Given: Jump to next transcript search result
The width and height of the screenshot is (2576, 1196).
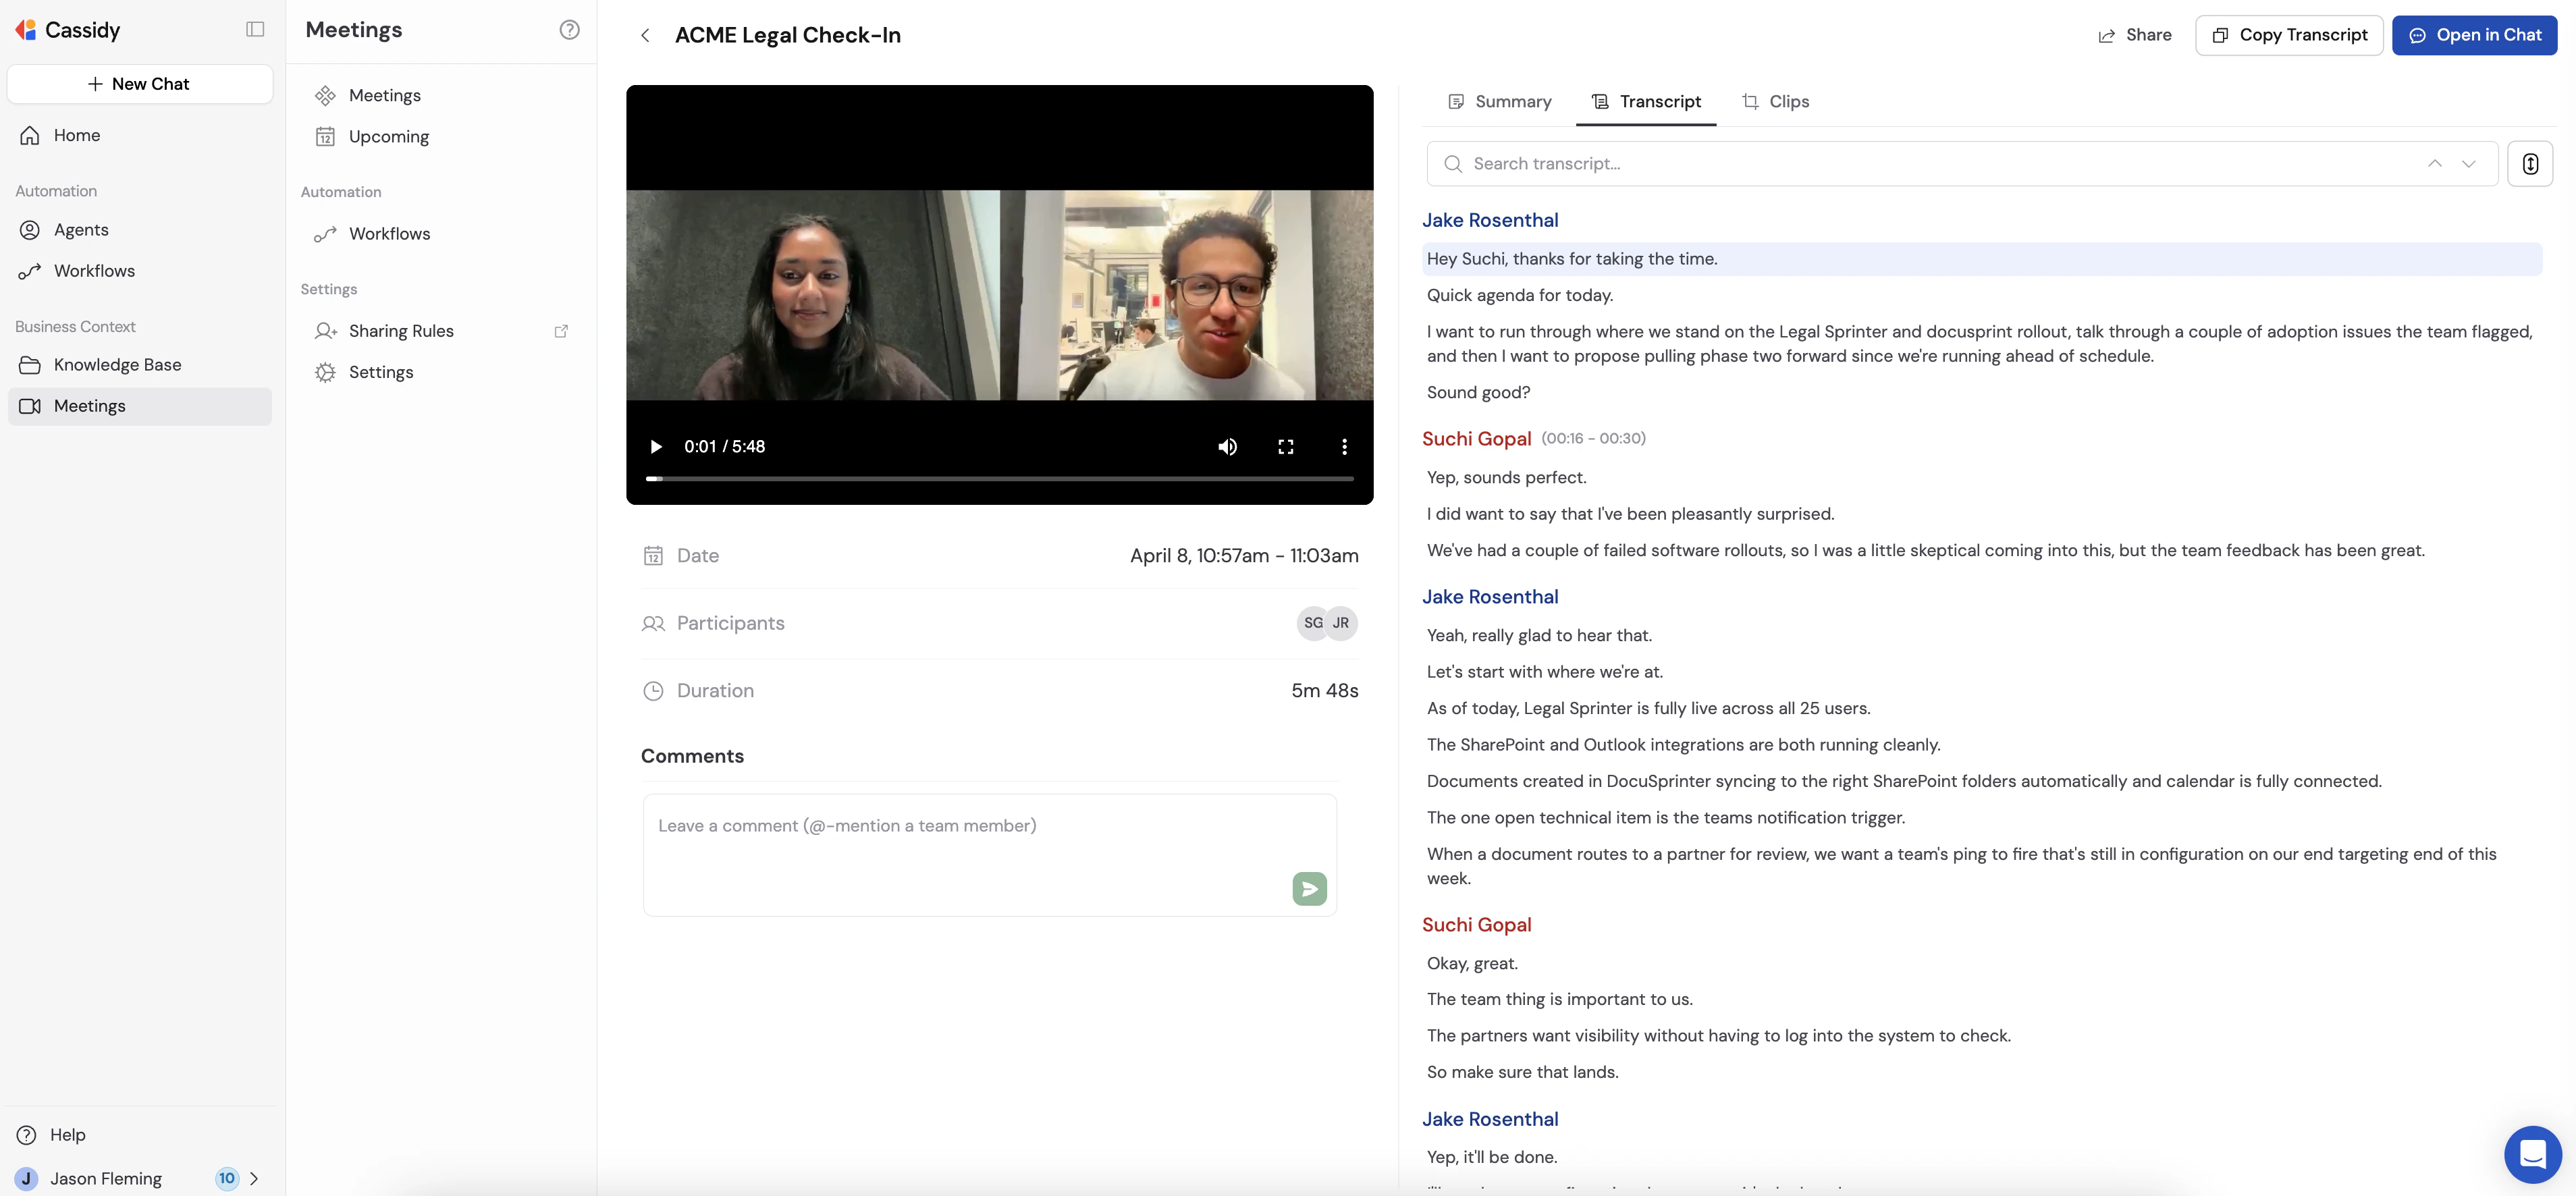Looking at the screenshot, I should pyautogui.click(x=2467, y=163).
